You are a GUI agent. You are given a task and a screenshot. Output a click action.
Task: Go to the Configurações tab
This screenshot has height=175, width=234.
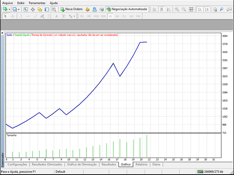(x=17, y=164)
